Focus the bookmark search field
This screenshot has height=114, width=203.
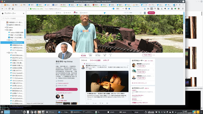tap(13, 18)
